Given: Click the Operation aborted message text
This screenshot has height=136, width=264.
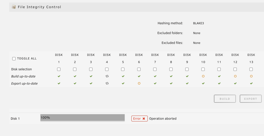Looking at the screenshot, I should (163, 119).
